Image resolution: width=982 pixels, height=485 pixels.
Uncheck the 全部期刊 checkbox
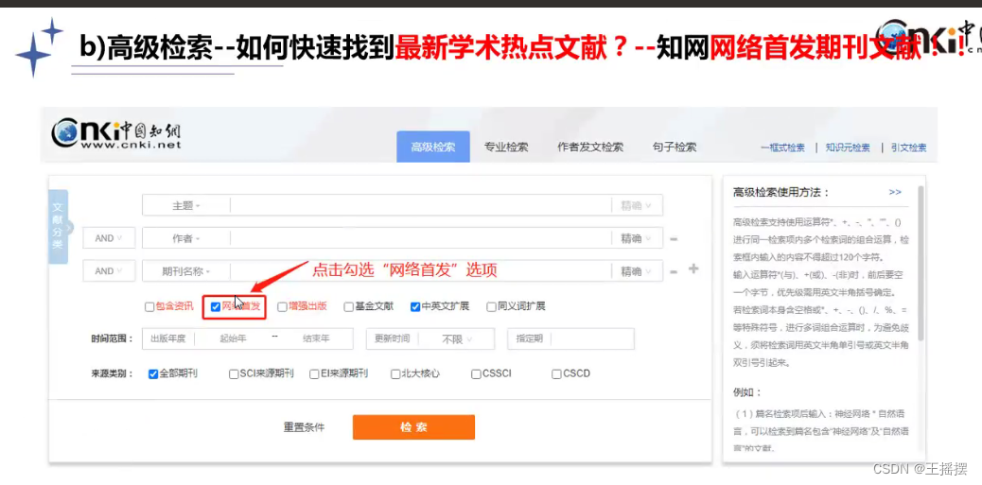[x=153, y=374]
